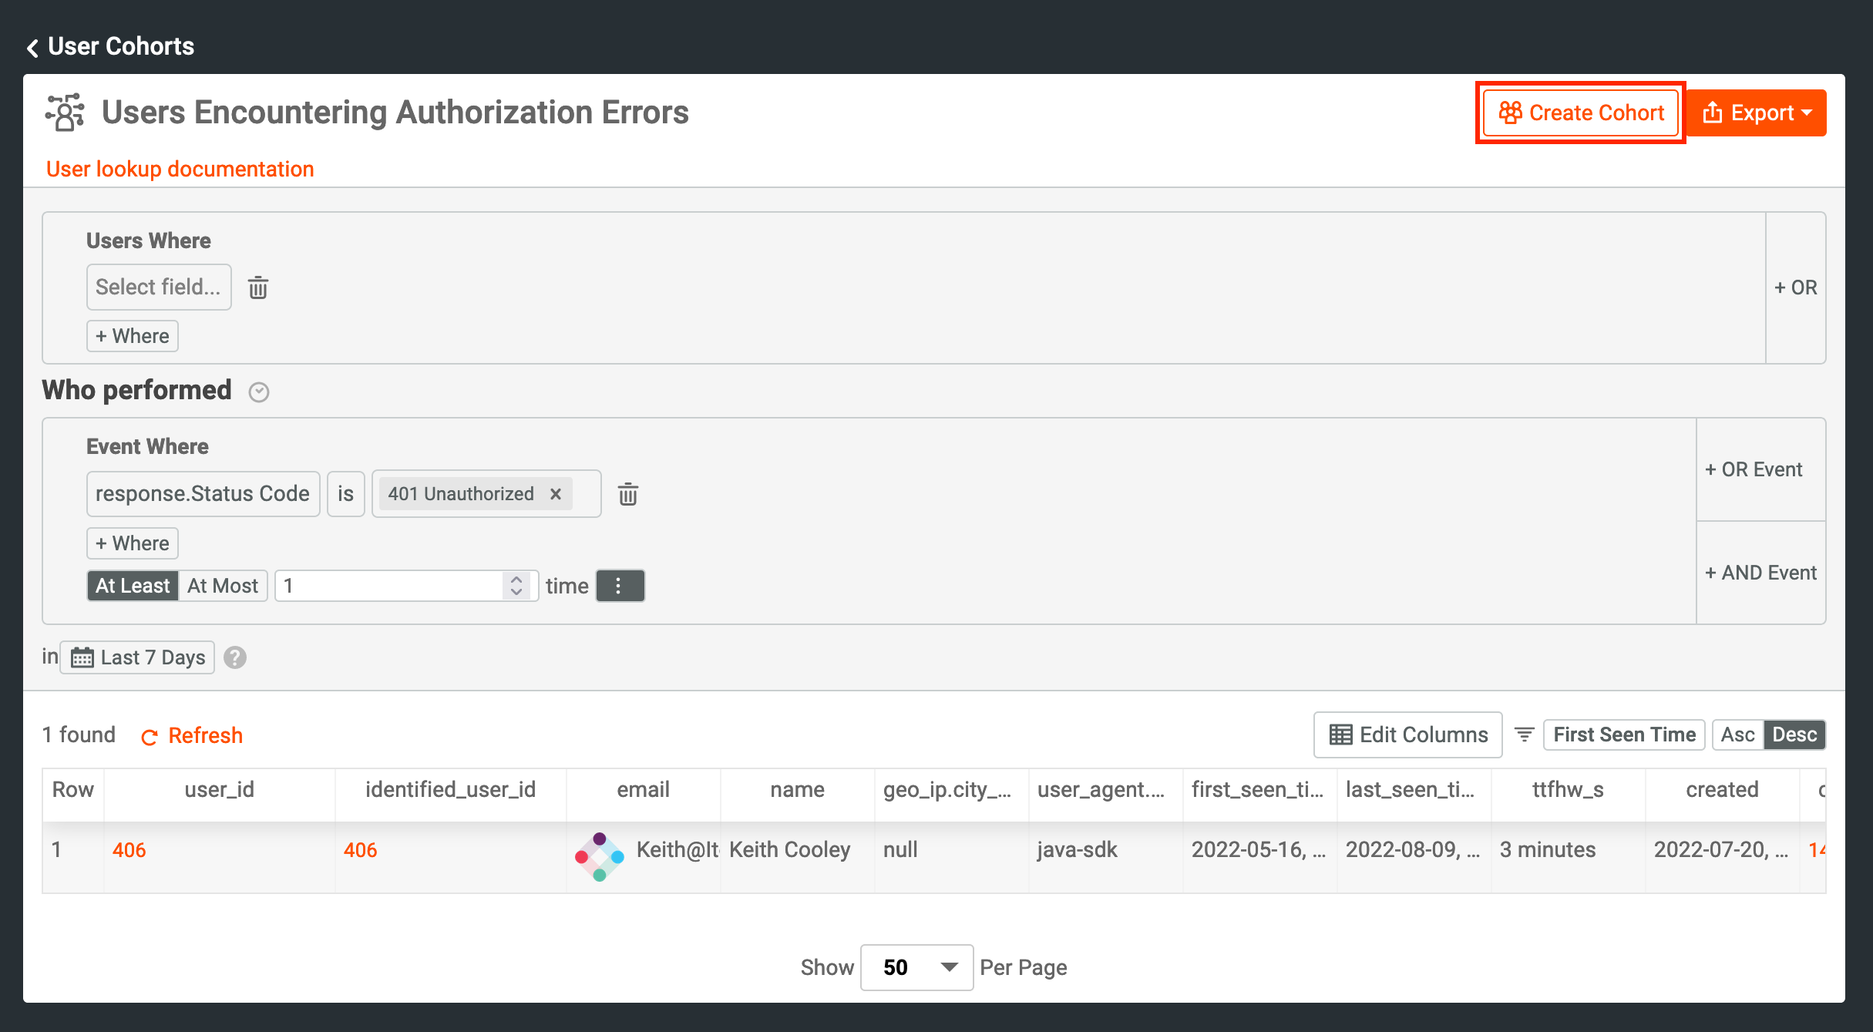Click the Create Cohort button

(x=1580, y=113)
